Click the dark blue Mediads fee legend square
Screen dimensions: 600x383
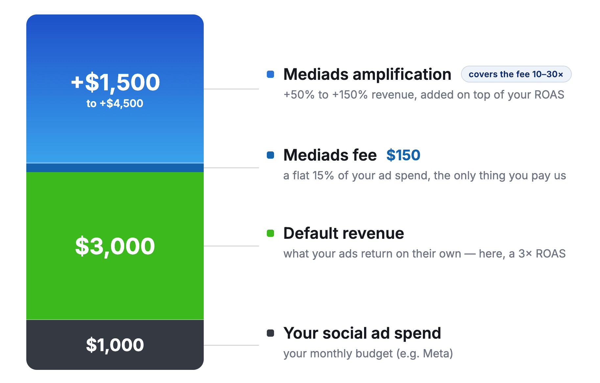pos(270,155)
